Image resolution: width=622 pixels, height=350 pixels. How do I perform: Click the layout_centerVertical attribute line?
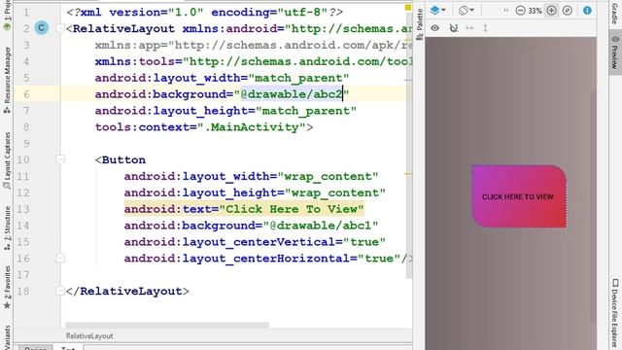pyautogui.click(x=255, y=242)
